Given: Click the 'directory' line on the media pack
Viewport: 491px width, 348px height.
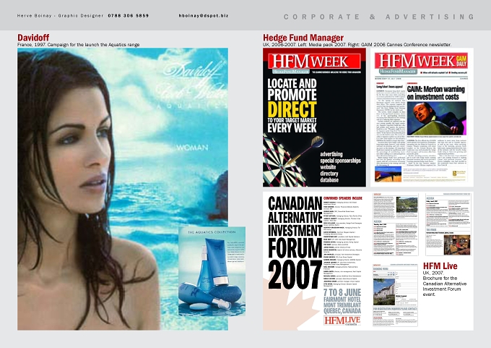Looking at the screenshot, I should (329, 174).
